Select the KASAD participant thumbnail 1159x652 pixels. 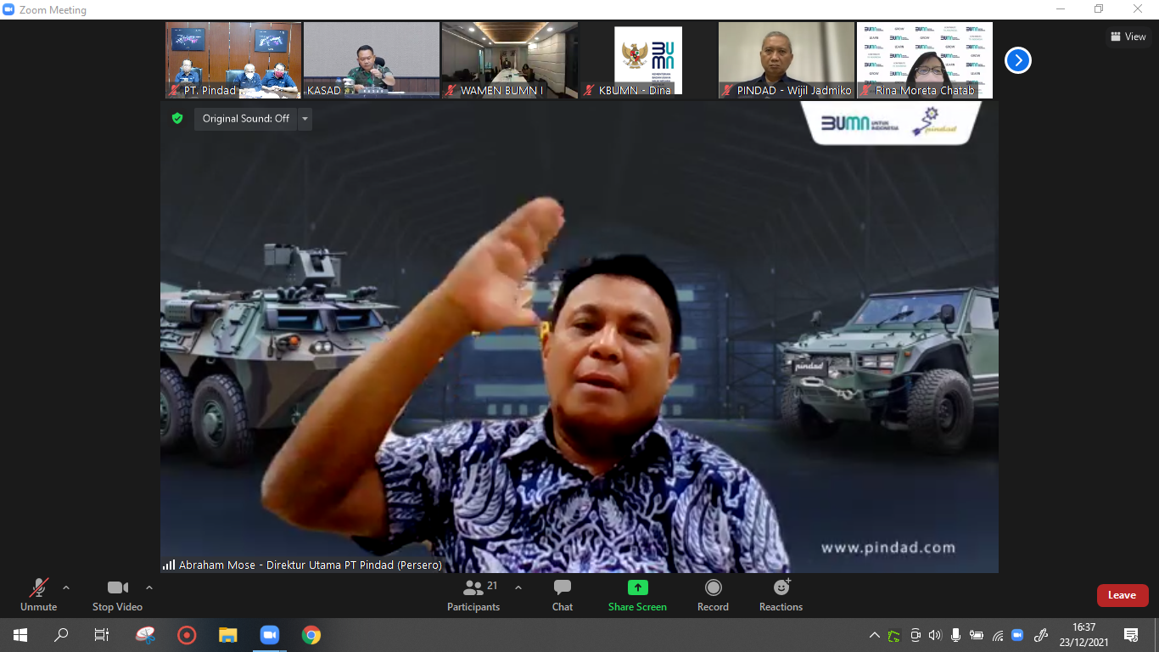372,60
